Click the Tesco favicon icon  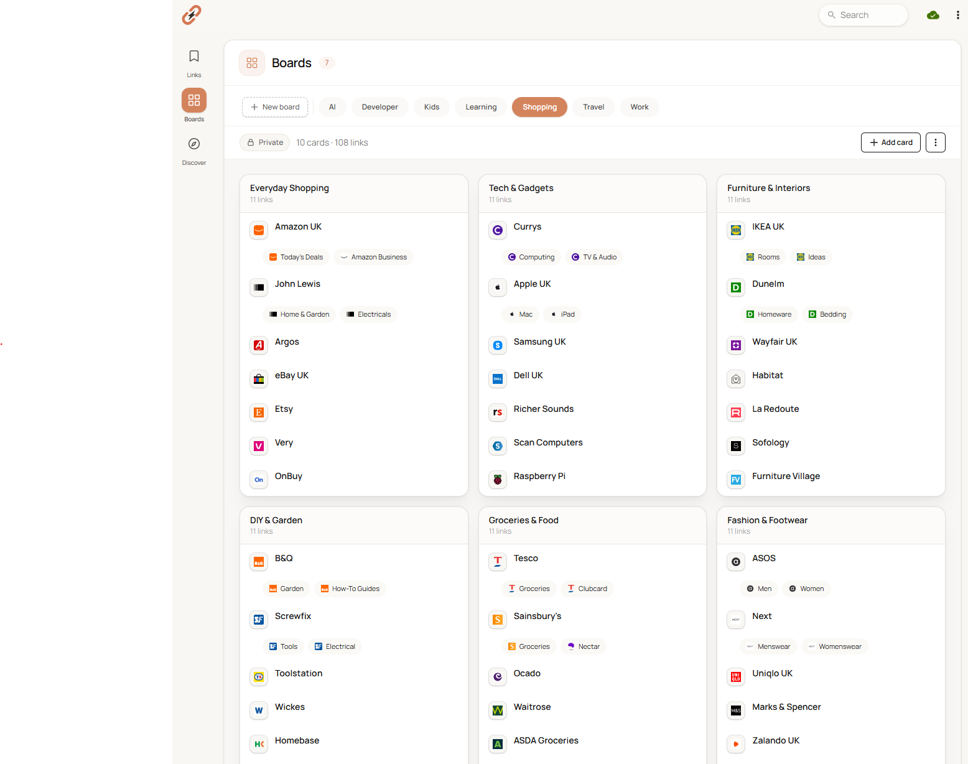(498, 562)
